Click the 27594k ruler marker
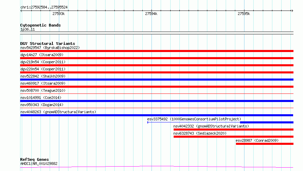 point(151,14)
